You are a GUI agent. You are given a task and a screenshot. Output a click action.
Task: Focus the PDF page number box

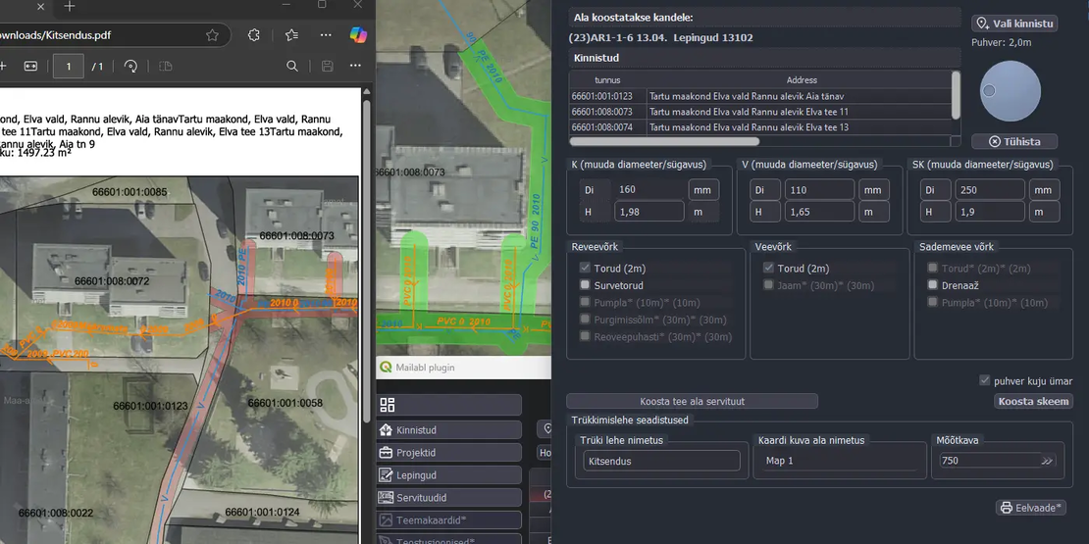coord(69,66)
